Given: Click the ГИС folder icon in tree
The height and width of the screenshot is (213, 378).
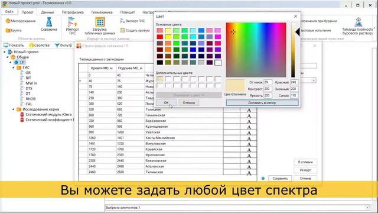Looking at the screenshot, I should pos(19,67).
